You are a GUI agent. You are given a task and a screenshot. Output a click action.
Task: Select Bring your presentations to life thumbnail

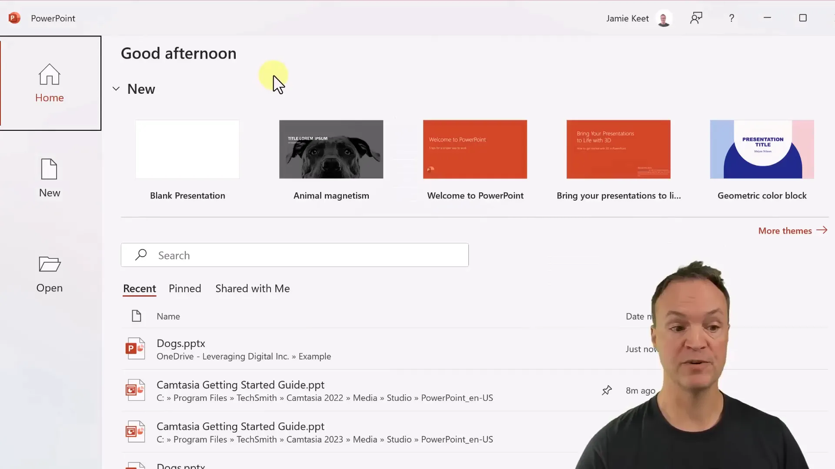(618, 149)
